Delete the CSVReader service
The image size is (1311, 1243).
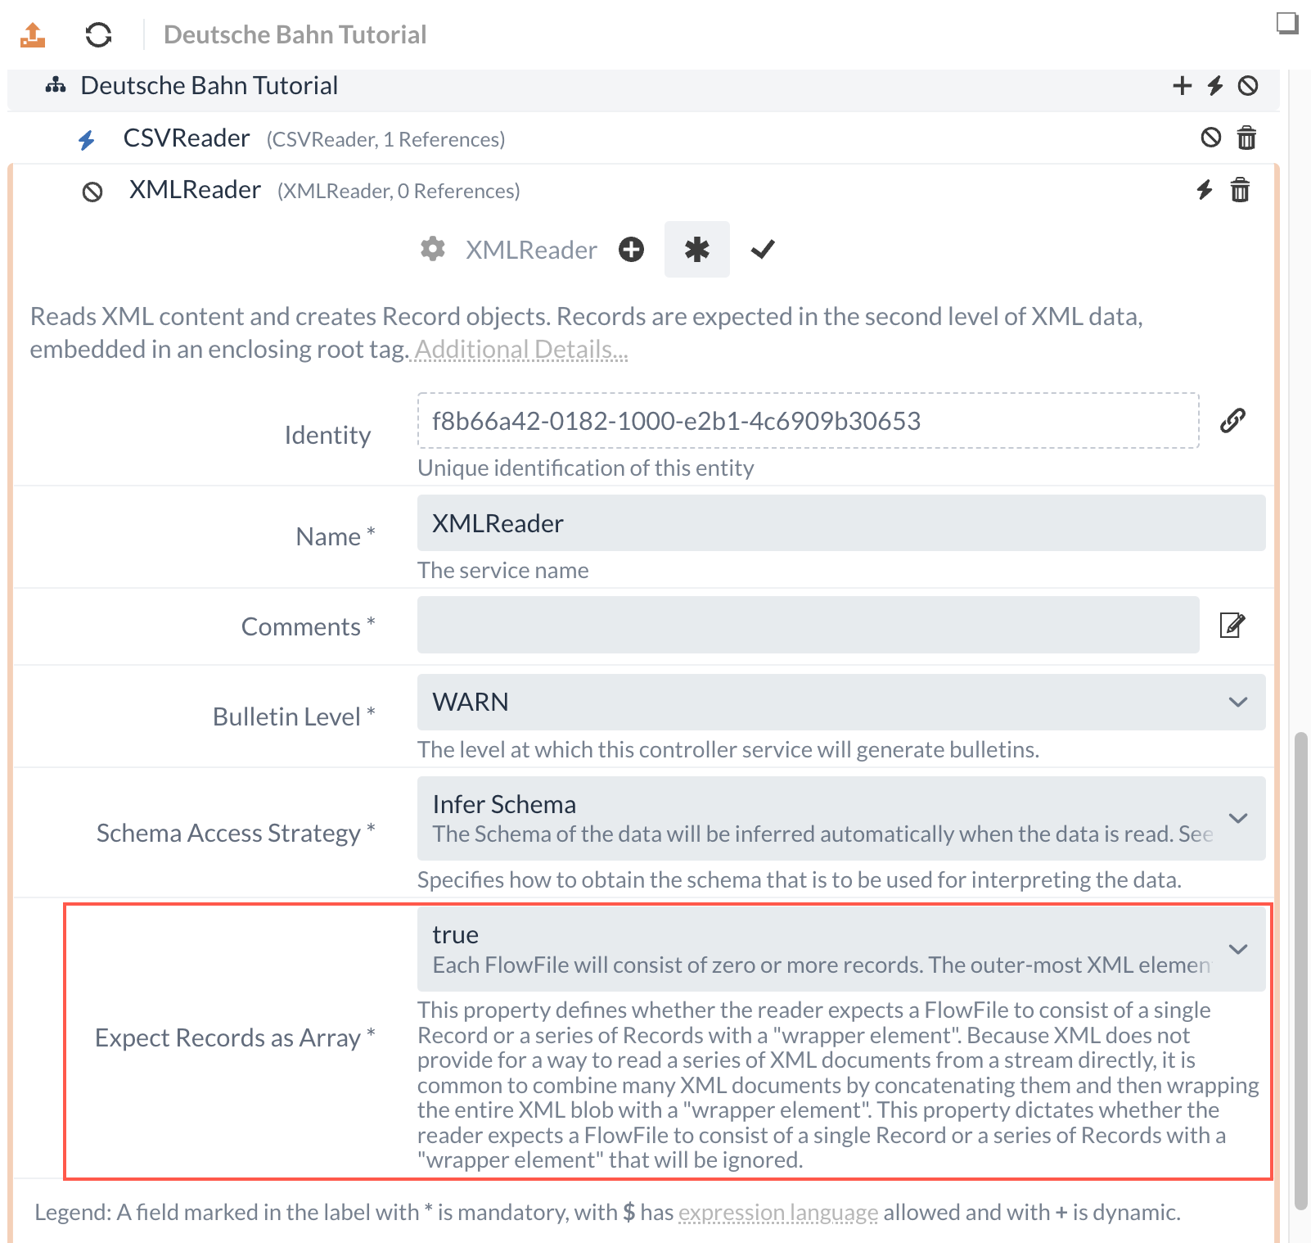tap(1246, 138)
